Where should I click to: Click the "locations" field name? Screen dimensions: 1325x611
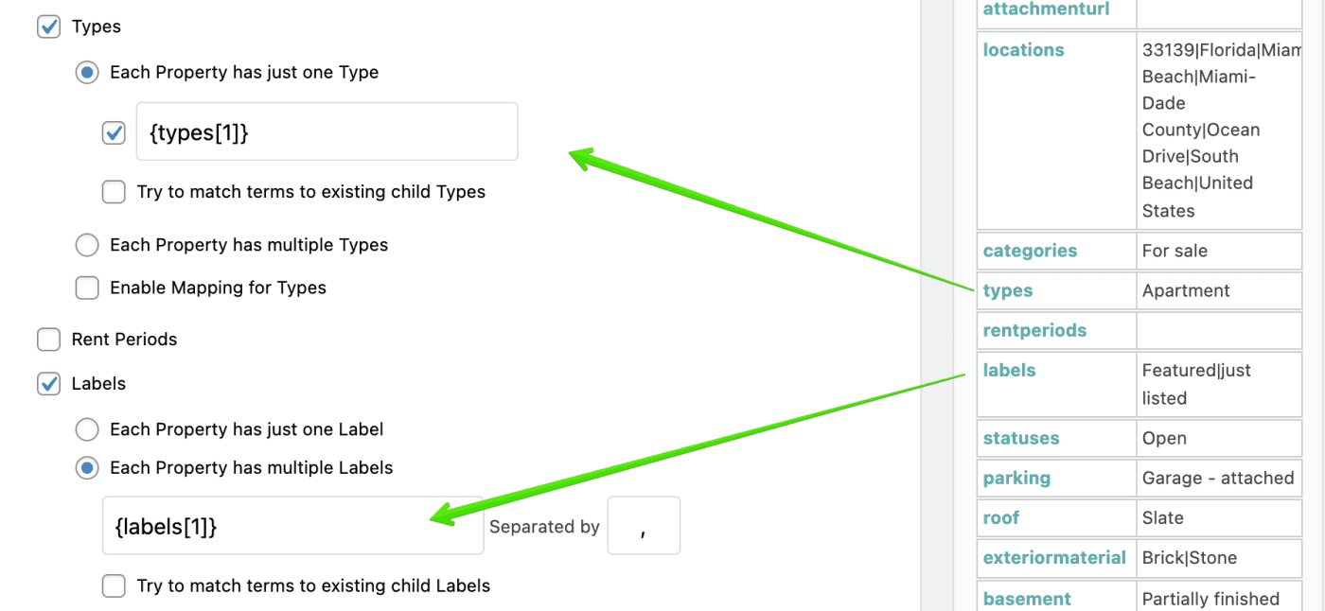tap(1023, 50)
